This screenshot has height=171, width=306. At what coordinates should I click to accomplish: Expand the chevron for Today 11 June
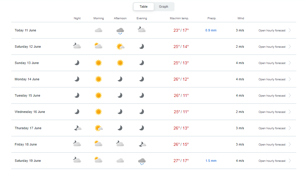coord(290,30)
